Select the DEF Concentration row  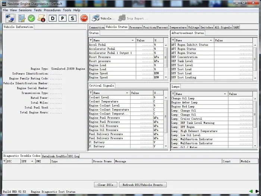212,57
